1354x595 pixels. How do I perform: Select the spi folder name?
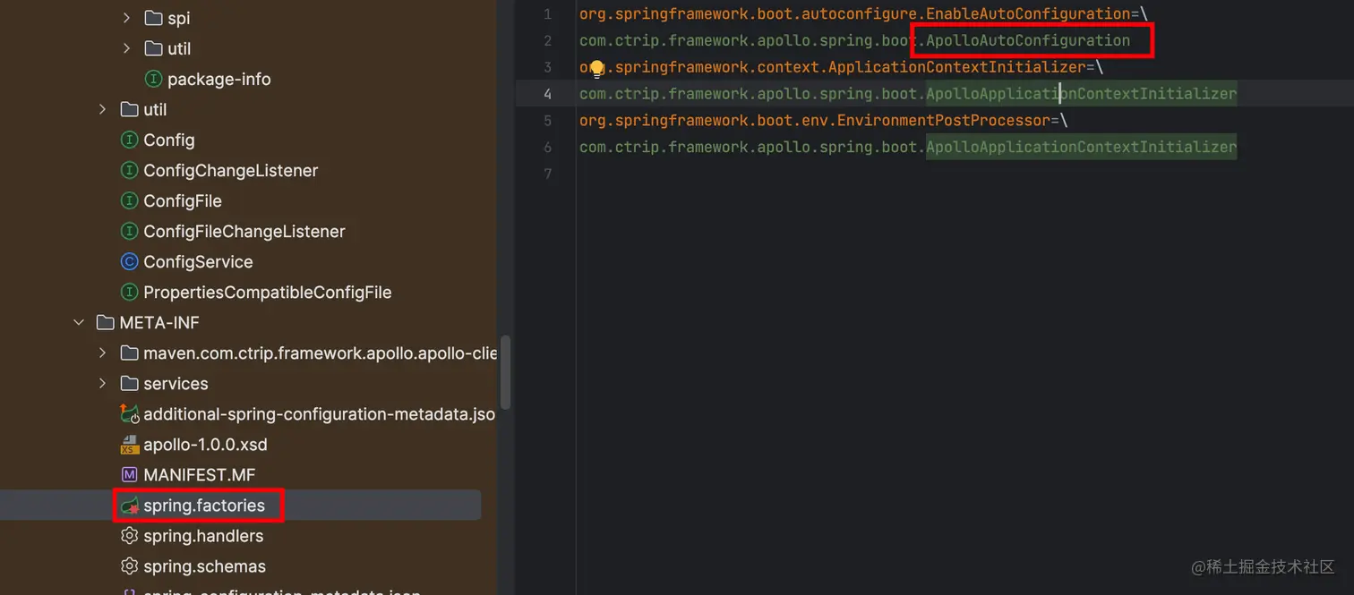tap(178, 18)
